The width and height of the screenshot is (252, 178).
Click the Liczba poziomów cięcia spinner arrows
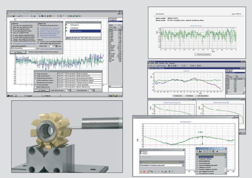[x=70, y=90]
